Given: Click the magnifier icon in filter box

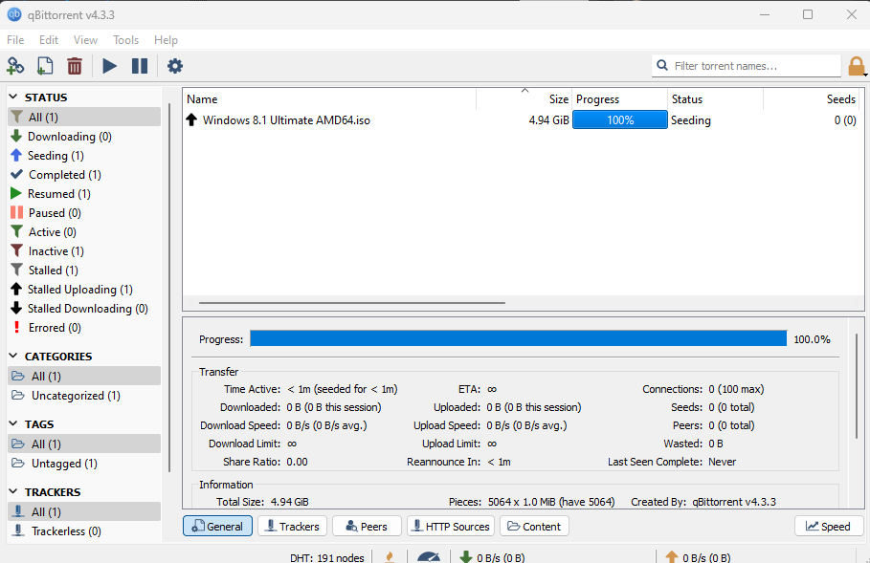Looking at the screenshot, I should (x=662, y=65).
